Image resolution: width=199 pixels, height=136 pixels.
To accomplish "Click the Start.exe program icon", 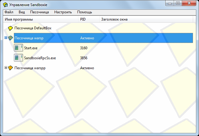I will coord(18,48).
